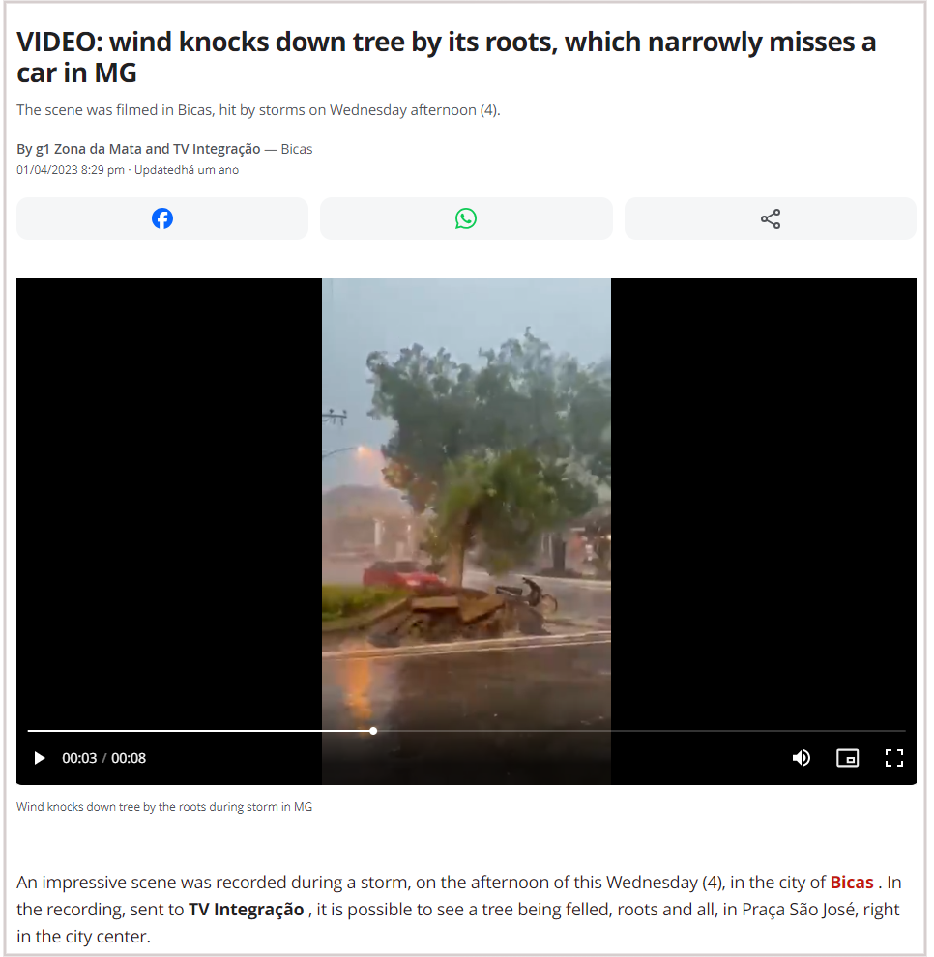Open the red Bicas link in the article

point(852,883)
